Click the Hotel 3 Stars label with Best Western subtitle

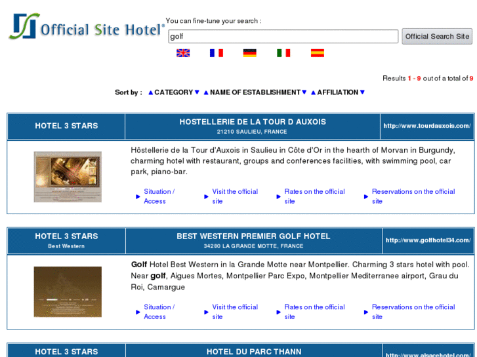pyautogui.click(x=66, y=236)
